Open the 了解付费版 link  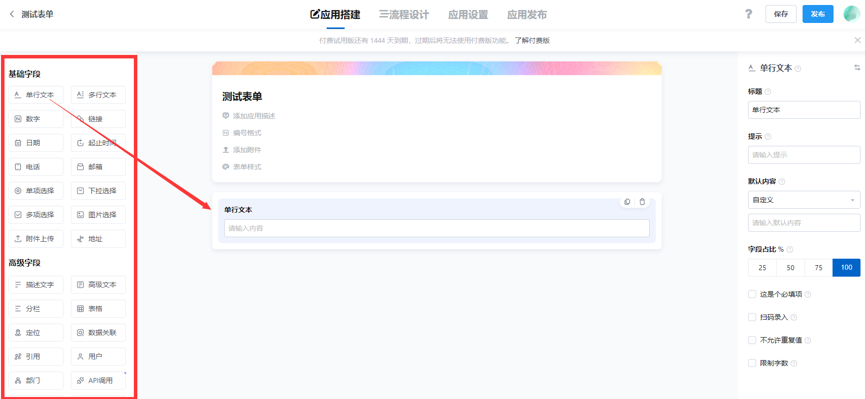pos(532,40)
